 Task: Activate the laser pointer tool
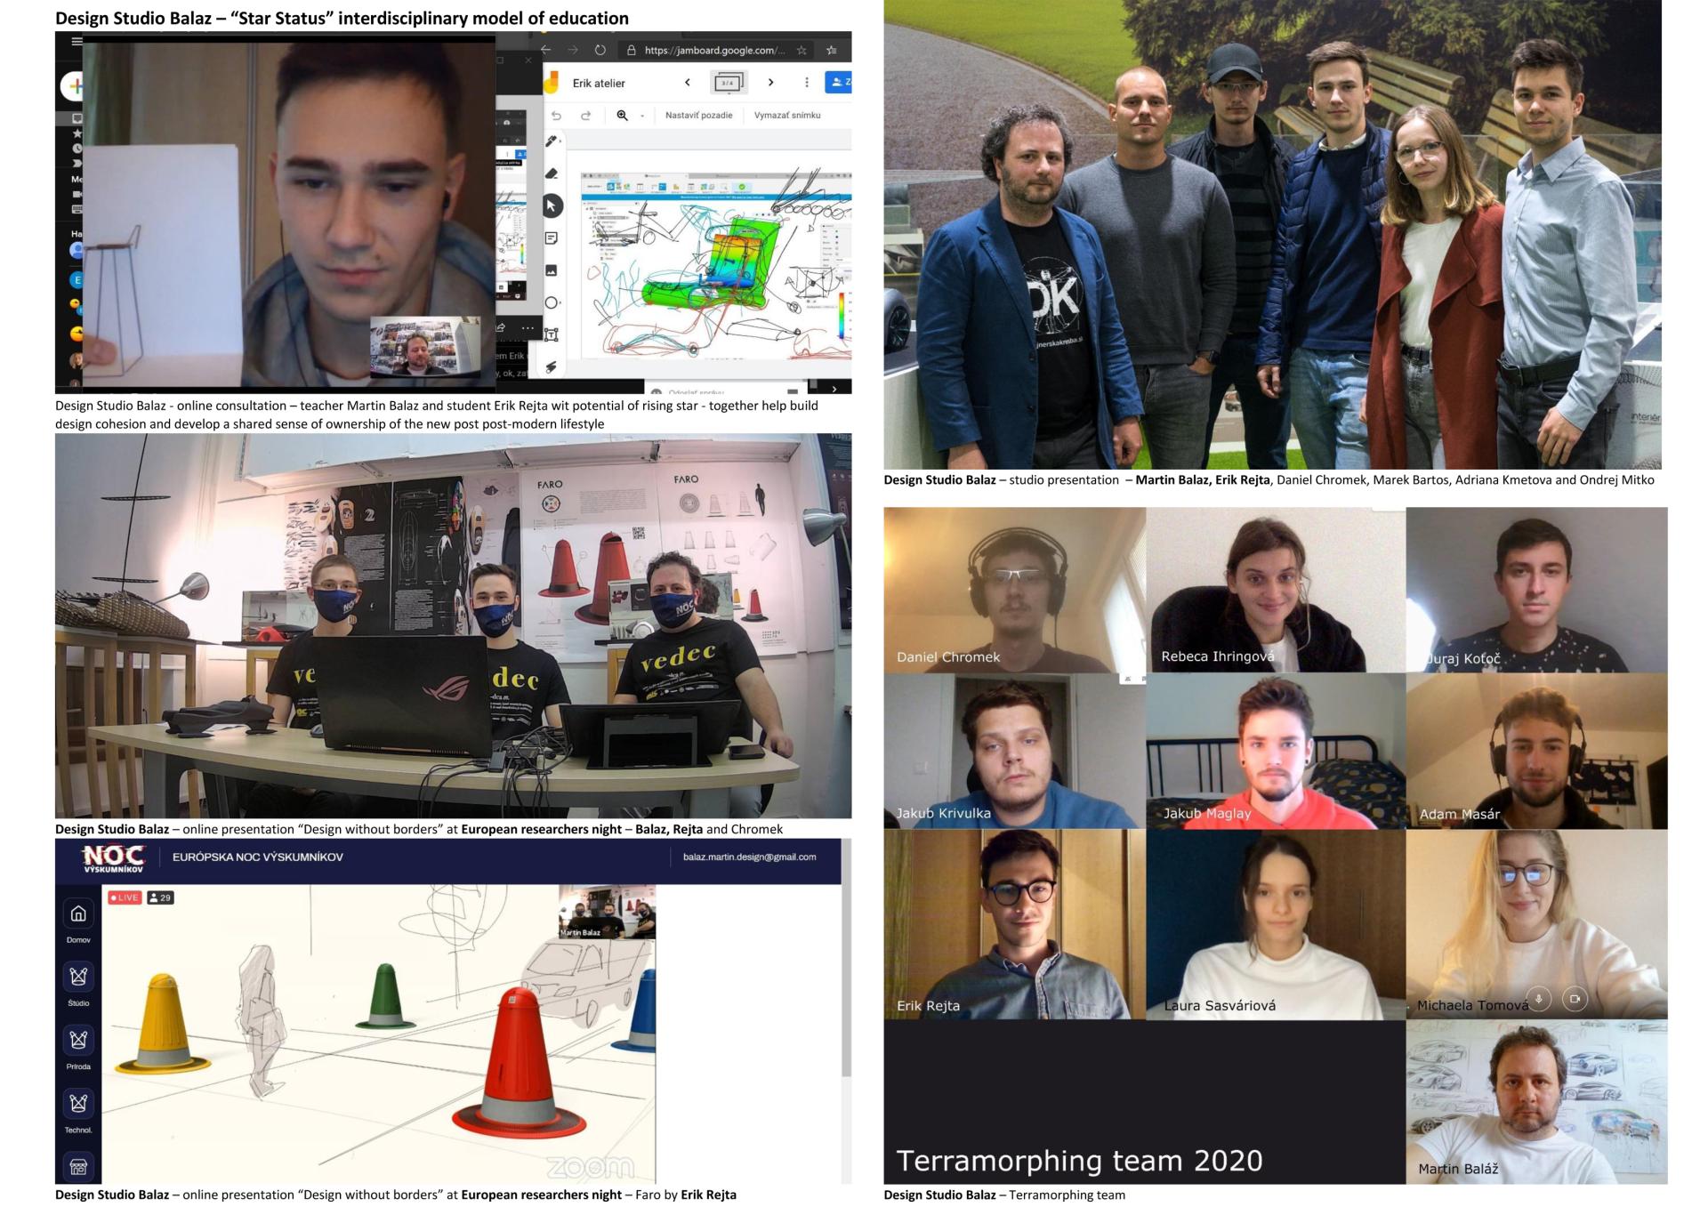click(552, 366)
